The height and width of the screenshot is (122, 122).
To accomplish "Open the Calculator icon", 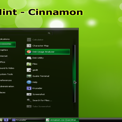I will coord(29,40).
